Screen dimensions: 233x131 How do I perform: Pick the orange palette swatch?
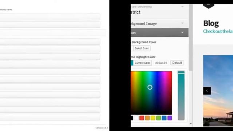pyautogui.click(x=147, y=118)
